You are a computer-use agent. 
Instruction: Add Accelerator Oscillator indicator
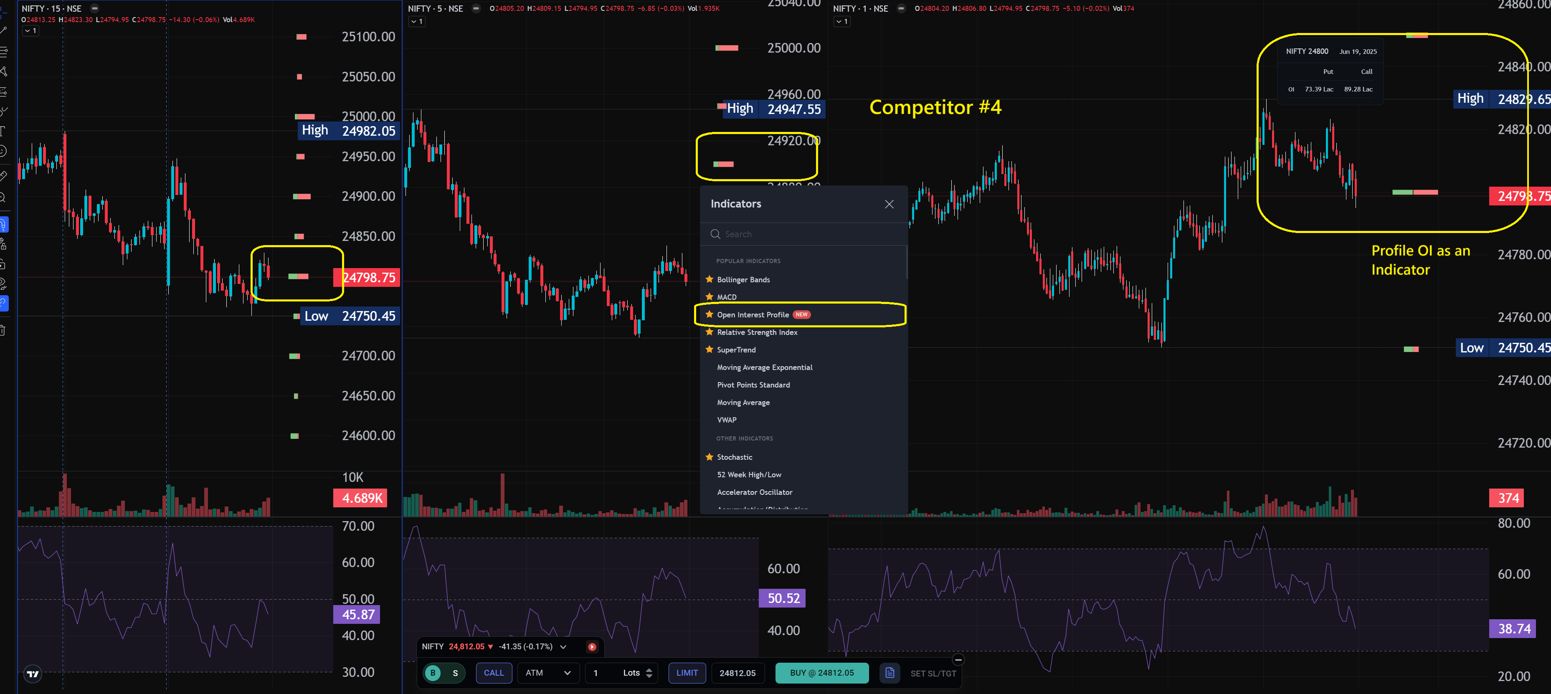click(x=755, y=492)
